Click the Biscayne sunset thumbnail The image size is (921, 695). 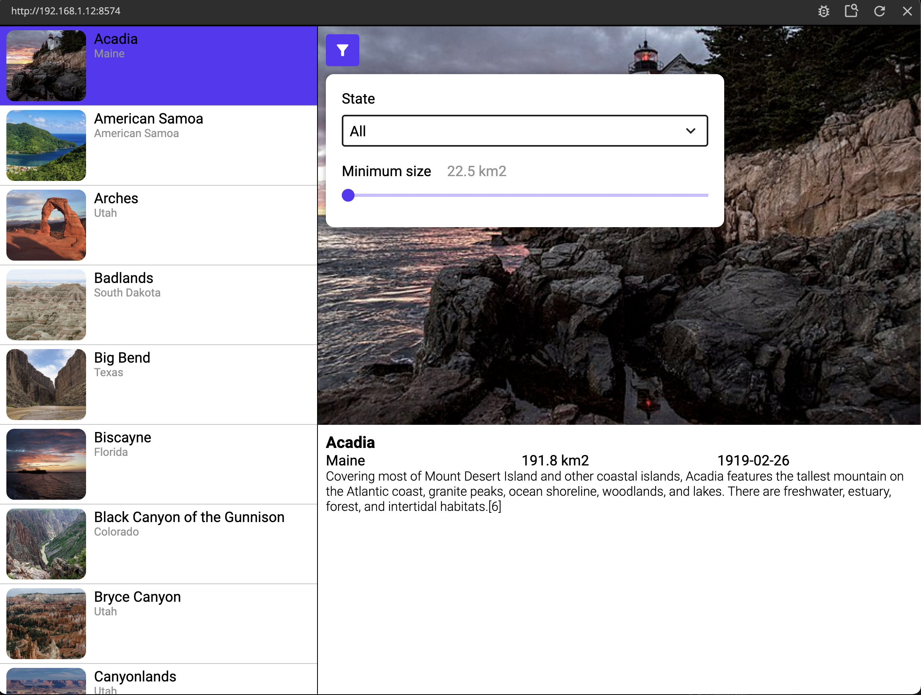click(x=46, y=464)
